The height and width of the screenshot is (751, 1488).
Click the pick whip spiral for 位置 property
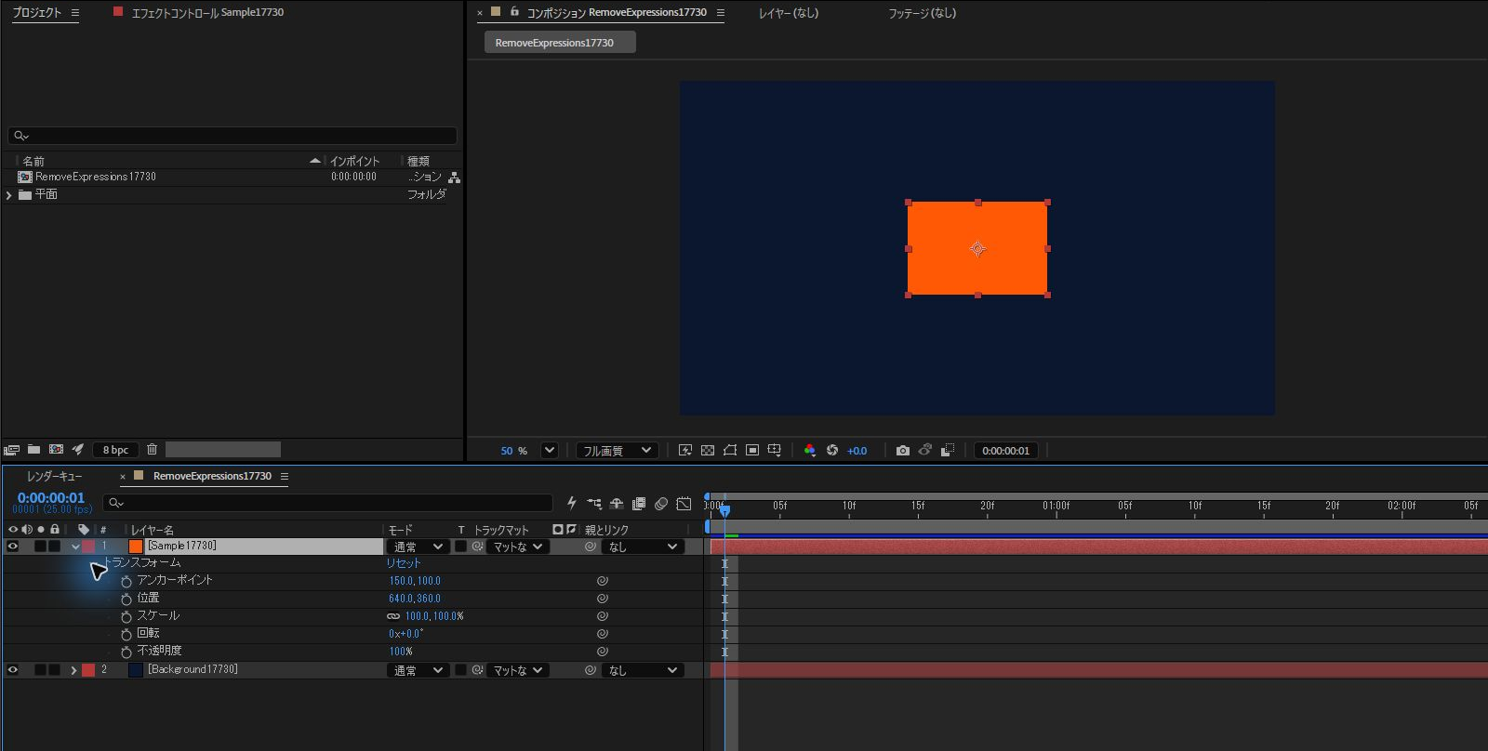603,599
